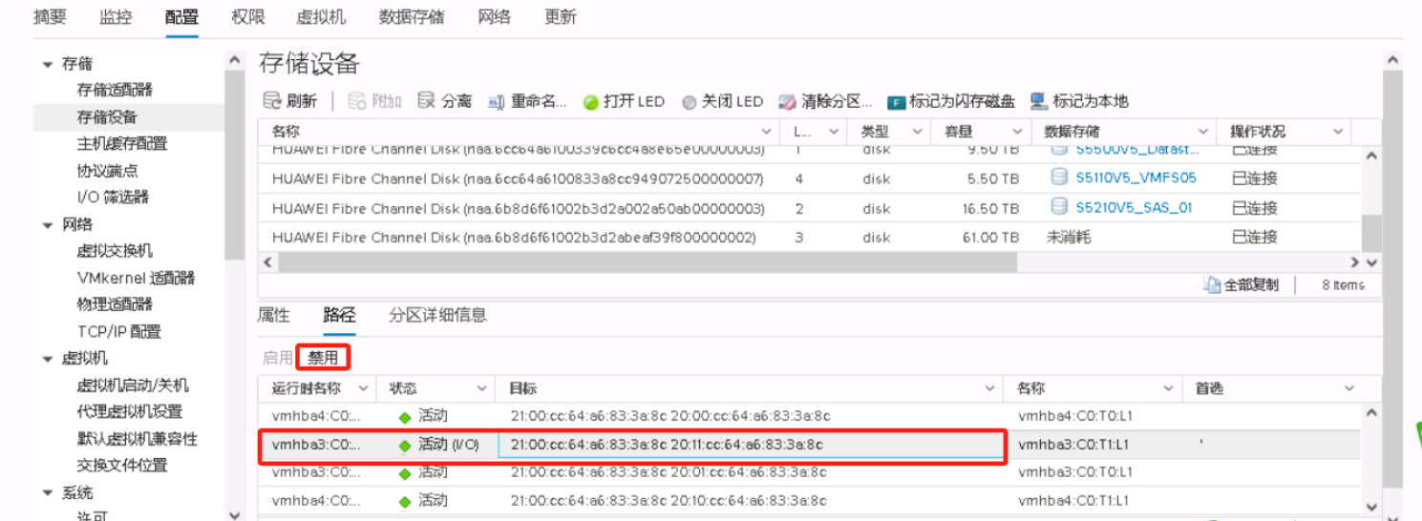1422x521 pixels.
Task: Open the S5110V5_VMFS05 datastore link
Action: (x=1135, y=177)
